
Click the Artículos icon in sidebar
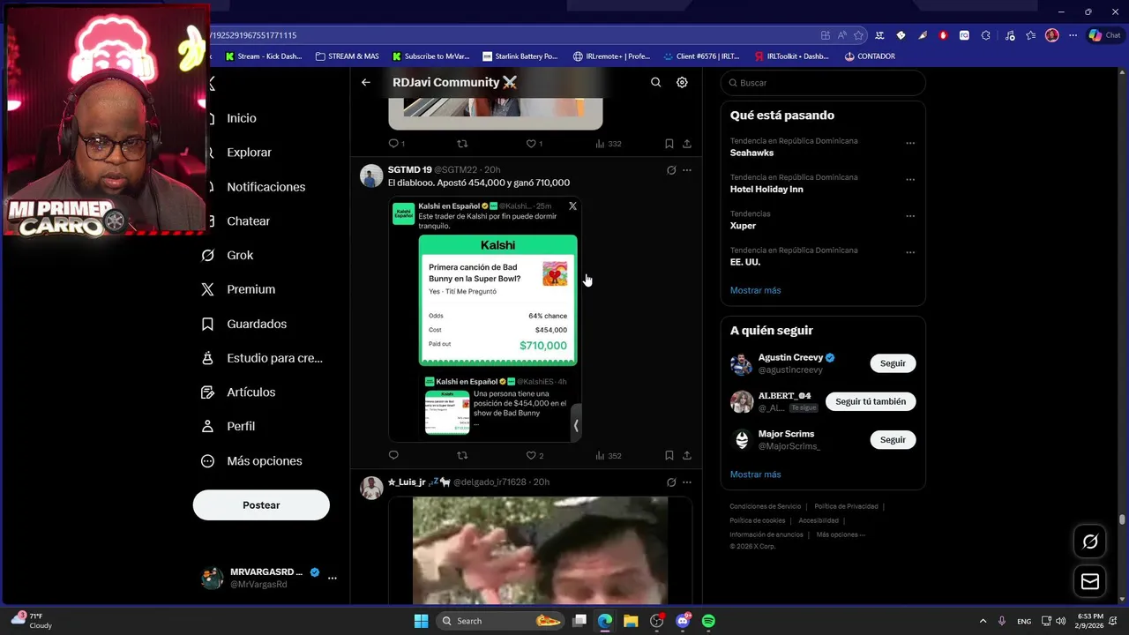(208, 392)
